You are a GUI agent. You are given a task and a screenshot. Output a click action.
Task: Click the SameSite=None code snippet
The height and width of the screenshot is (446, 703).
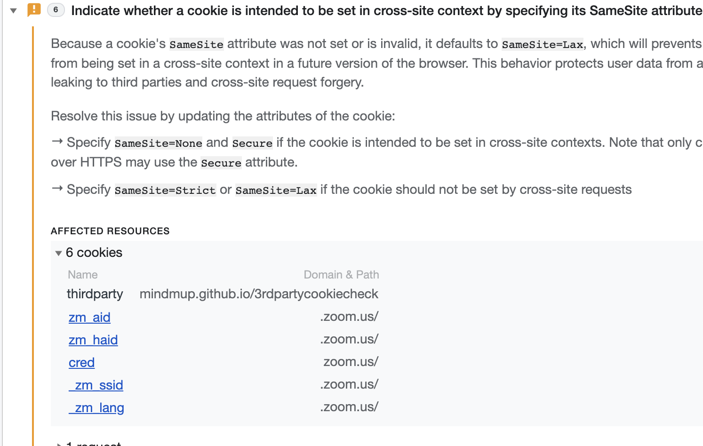[159, 143]
